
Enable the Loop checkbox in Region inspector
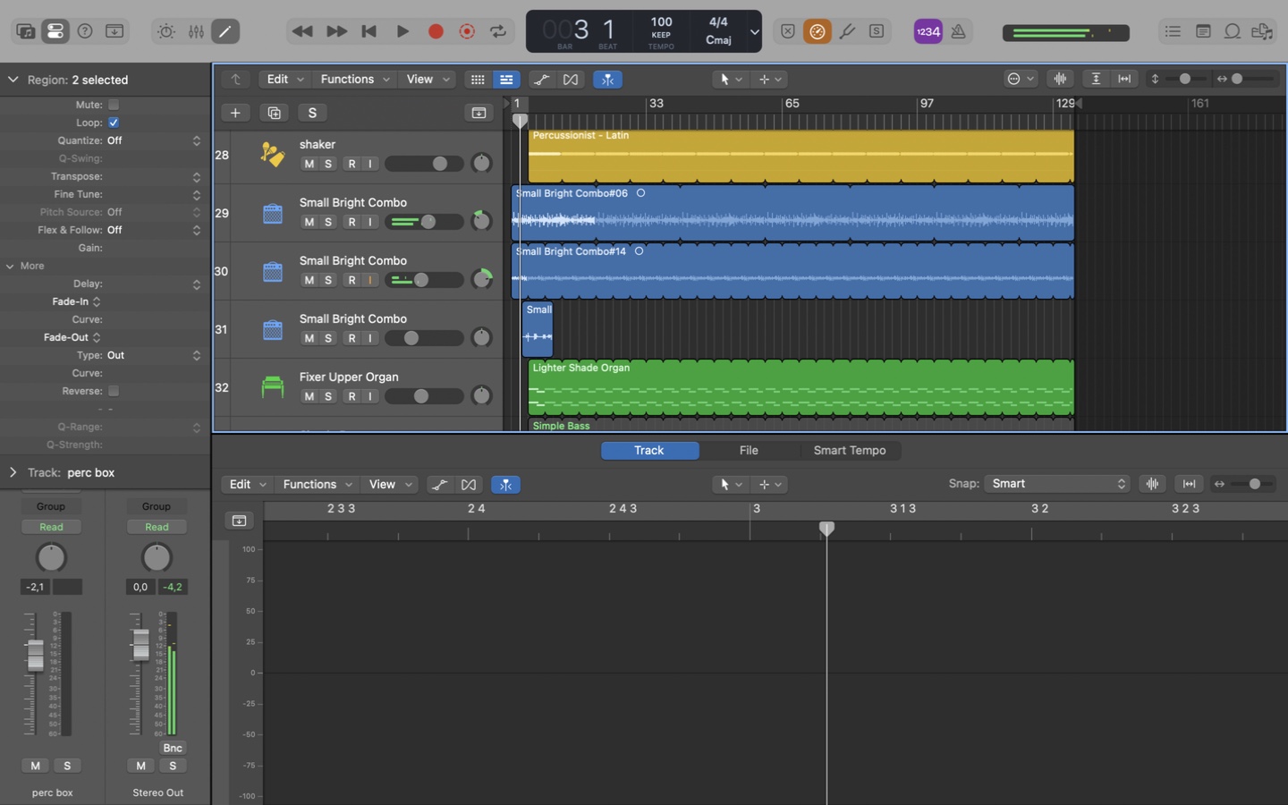point(114,123)
